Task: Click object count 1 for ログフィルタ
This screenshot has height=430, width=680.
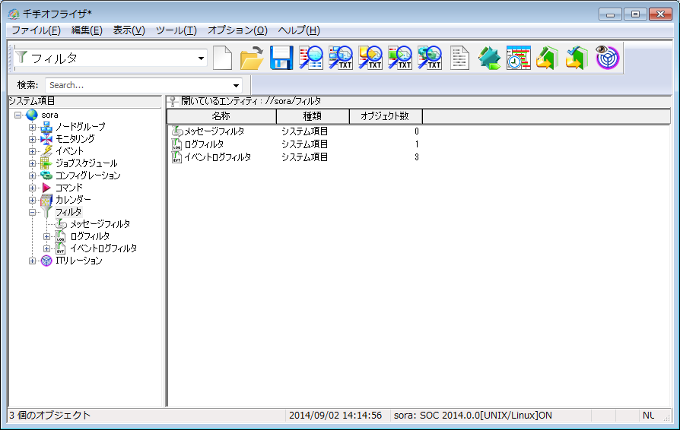Action: 416,144
